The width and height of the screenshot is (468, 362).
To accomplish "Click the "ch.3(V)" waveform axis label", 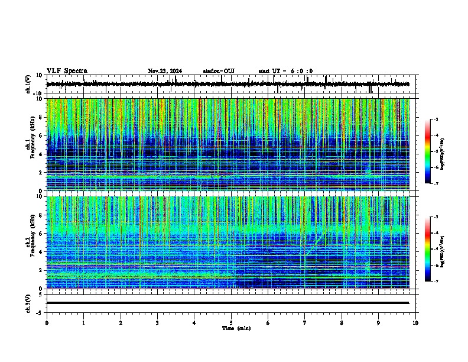I will coord(28,303).
